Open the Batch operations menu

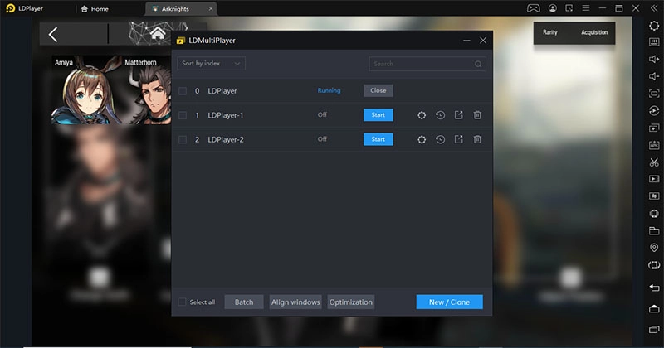(x=244, y=302)
